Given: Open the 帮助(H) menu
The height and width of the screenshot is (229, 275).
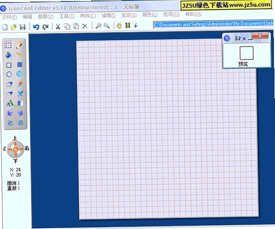Looking at the screenshot, I should pos(193,14).
